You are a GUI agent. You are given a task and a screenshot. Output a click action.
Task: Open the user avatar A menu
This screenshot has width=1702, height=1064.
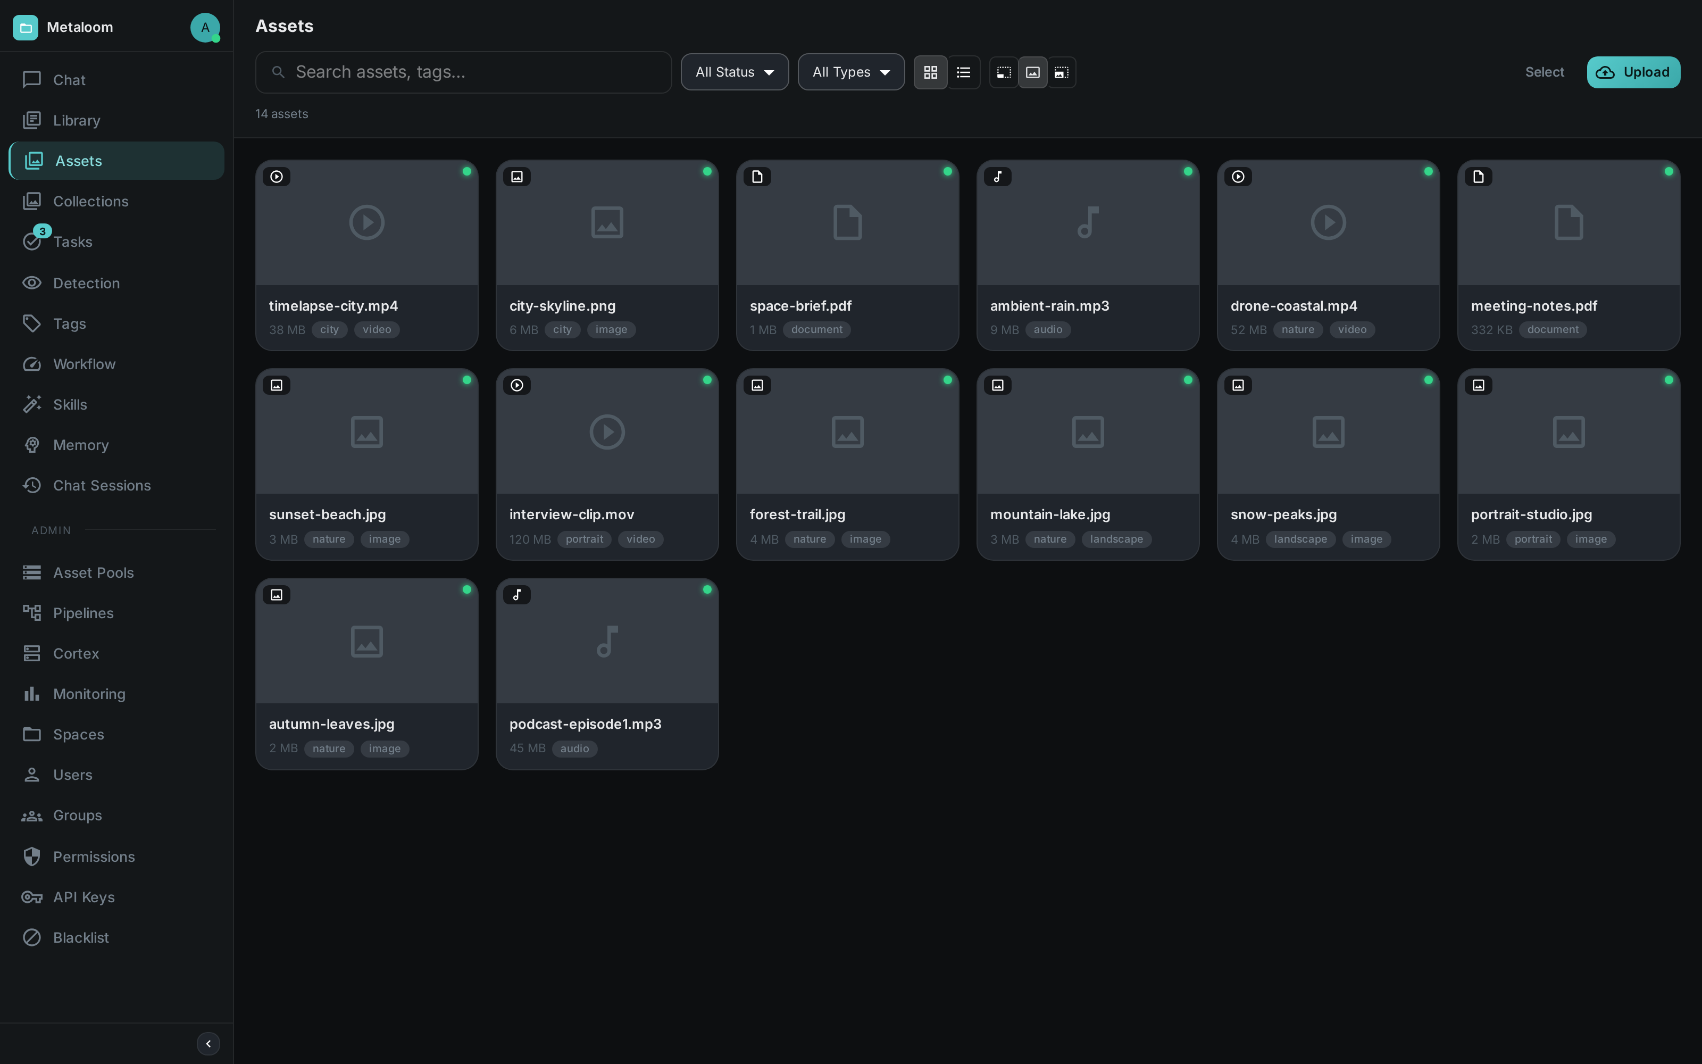(205, 28)
